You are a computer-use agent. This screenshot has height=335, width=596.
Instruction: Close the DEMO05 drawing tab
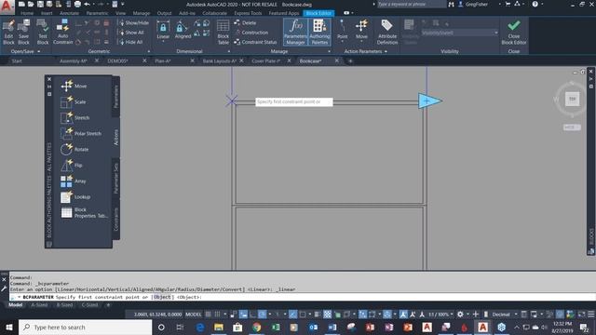click(144, 60)
